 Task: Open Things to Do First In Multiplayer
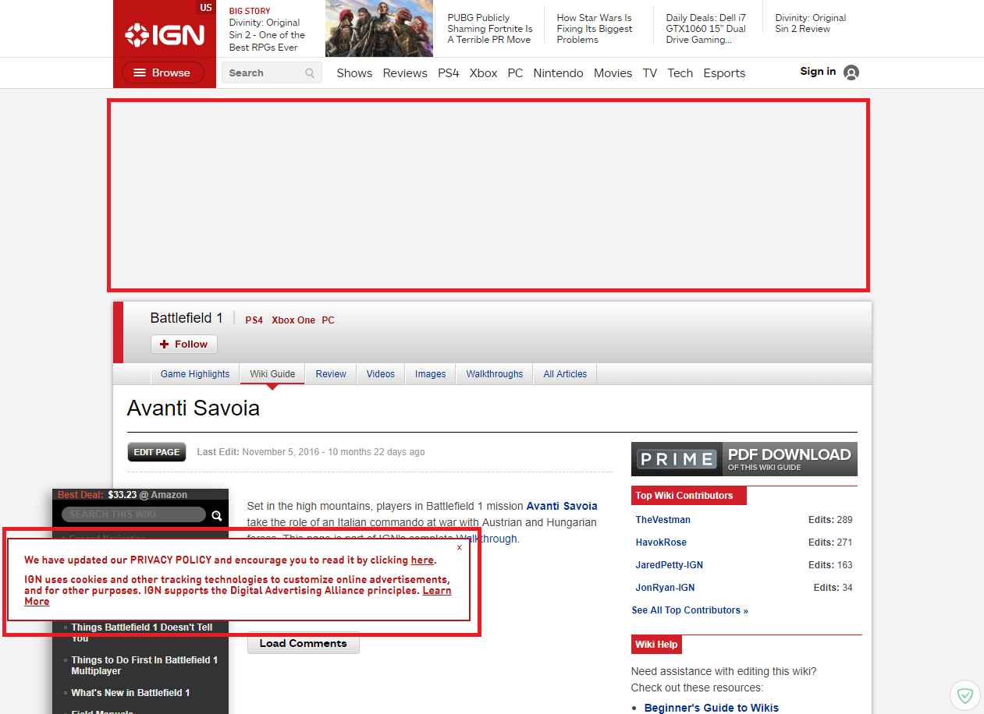[144, 665]
